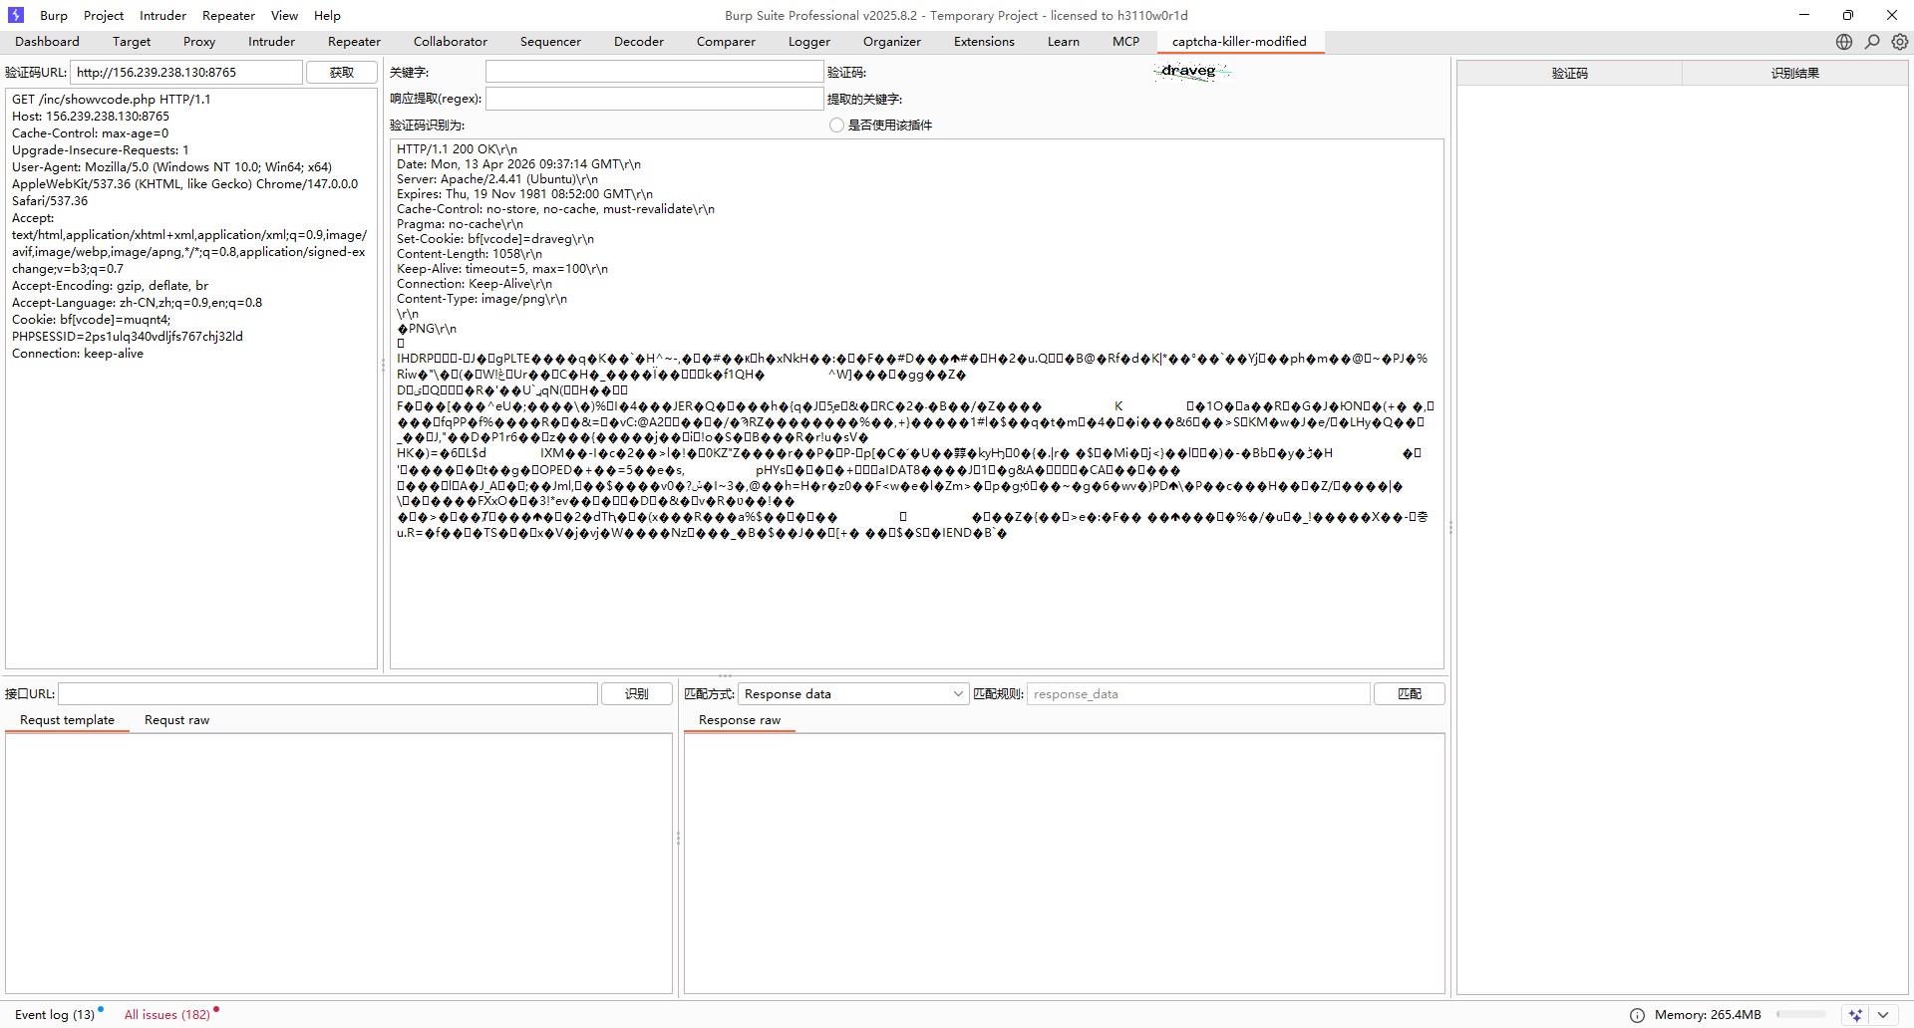Switch to the Repeater tab
The width and height of the screenshot is (1914, 1028).
pyautogui.click(x=354, y=42)
